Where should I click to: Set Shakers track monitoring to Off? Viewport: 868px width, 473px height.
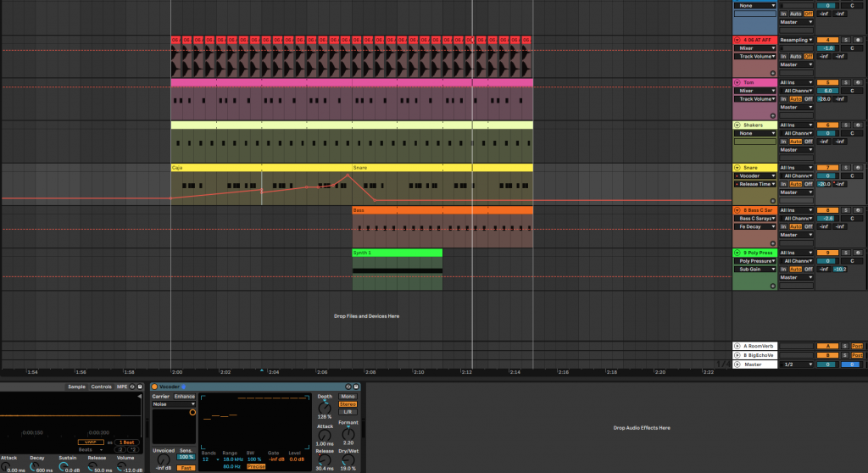point(808,142)
